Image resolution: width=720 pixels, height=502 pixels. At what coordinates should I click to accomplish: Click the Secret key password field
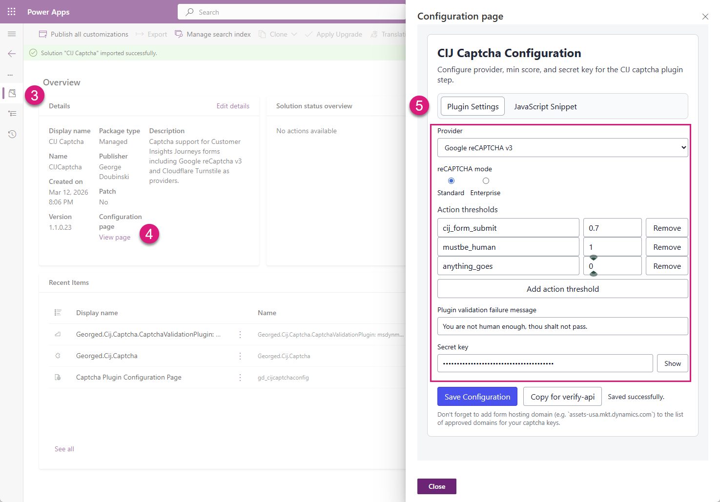(545, 363)
